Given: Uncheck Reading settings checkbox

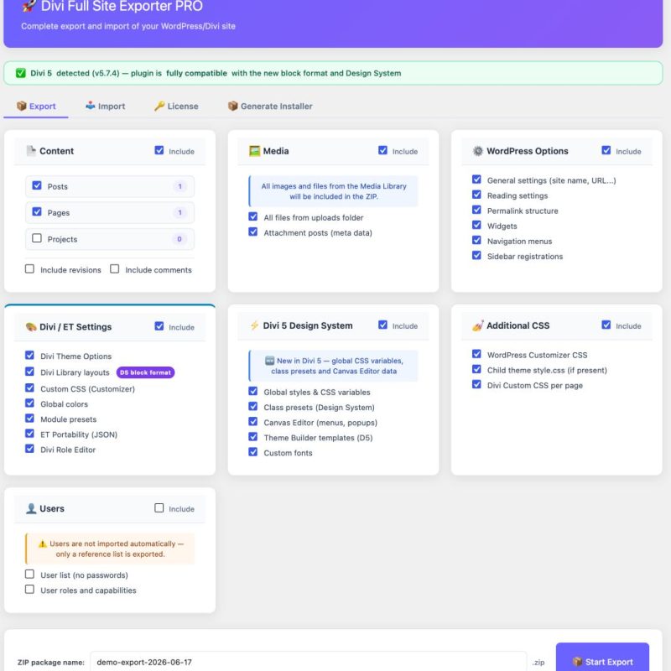Looking at the screenshot, I should (x=476, y=195).
